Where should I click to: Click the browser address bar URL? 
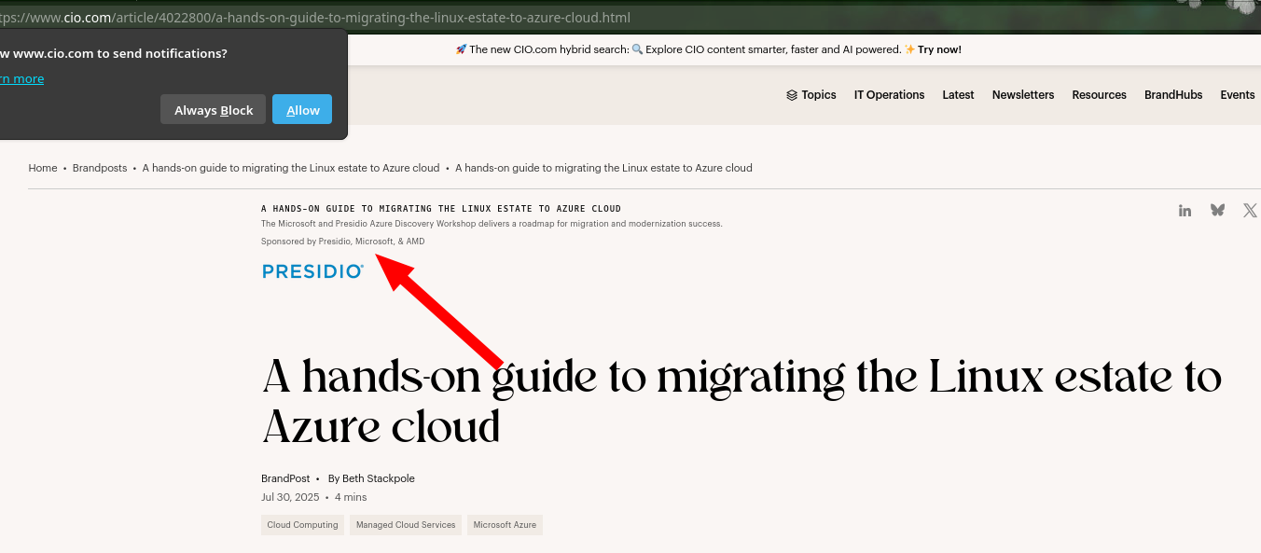click(x=315, y=18)
